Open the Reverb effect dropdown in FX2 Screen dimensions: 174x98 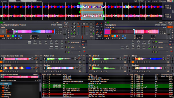[163, 42]
